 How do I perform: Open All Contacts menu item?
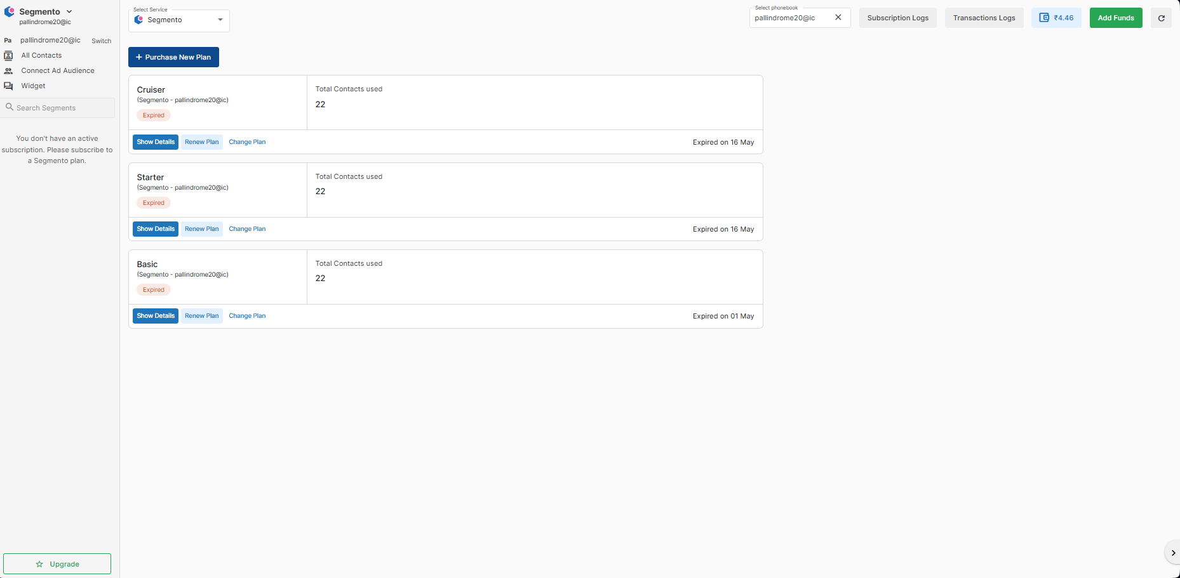point(41,55)
